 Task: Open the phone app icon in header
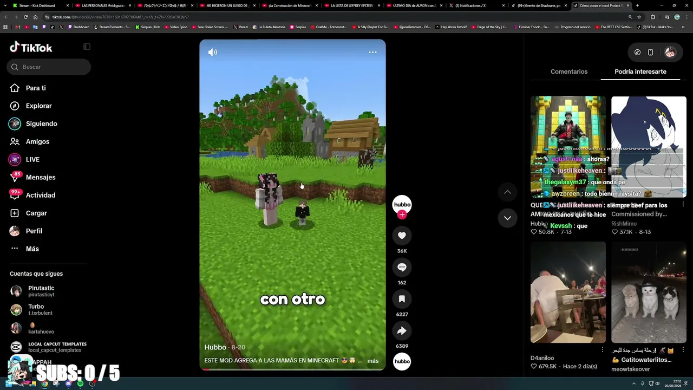(650, 53)
